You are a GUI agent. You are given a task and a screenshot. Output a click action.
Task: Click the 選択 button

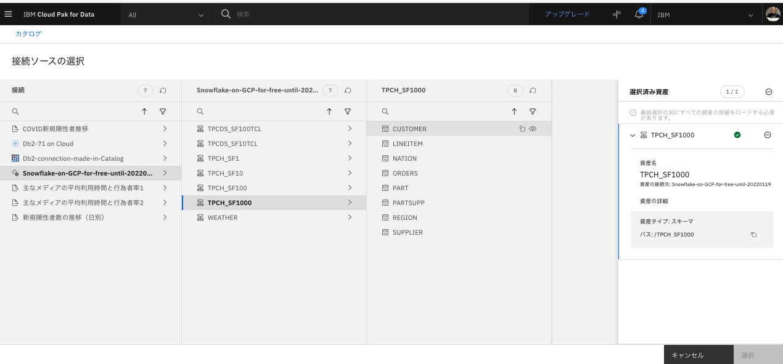pos(758,355)
